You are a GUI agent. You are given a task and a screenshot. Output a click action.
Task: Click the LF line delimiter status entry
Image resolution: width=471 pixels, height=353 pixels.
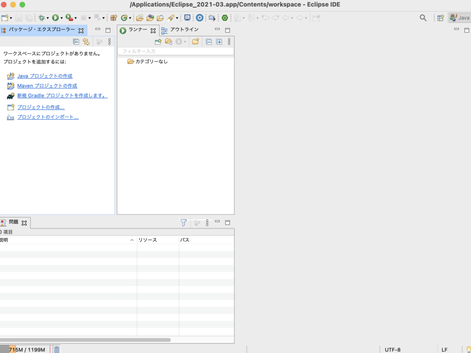(444, 350)
